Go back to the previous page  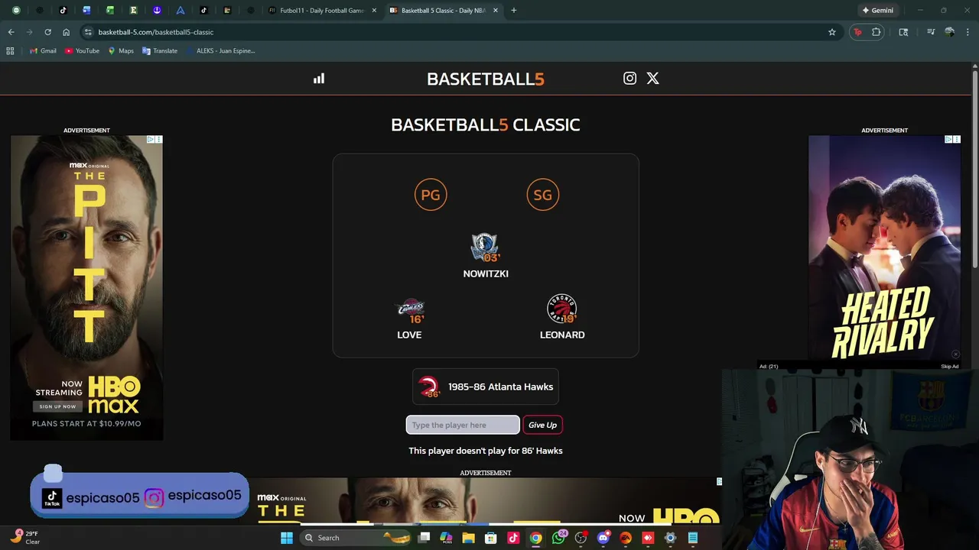pos(11,32)
